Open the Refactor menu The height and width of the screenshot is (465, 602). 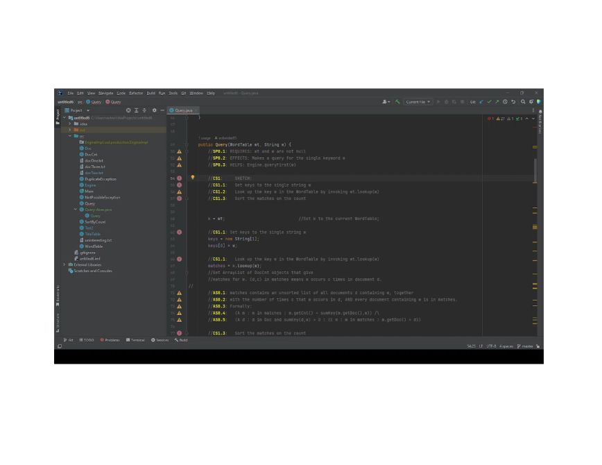(136, 93)
